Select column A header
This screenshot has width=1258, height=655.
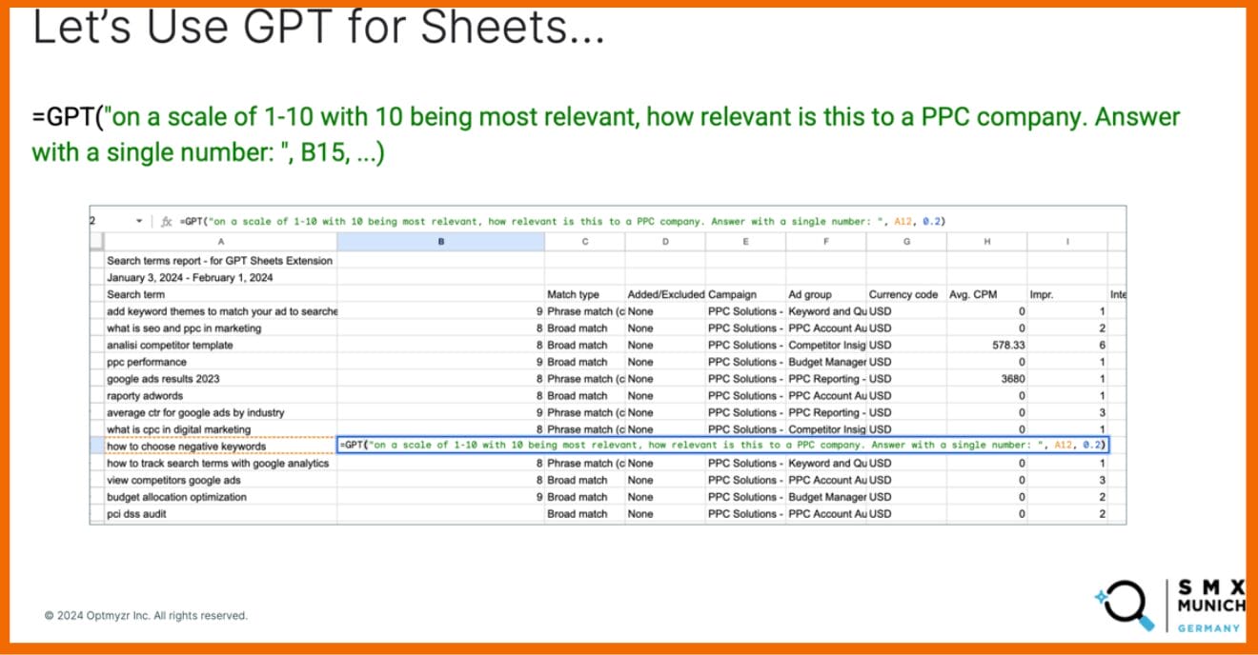click(x=221, y=242)
